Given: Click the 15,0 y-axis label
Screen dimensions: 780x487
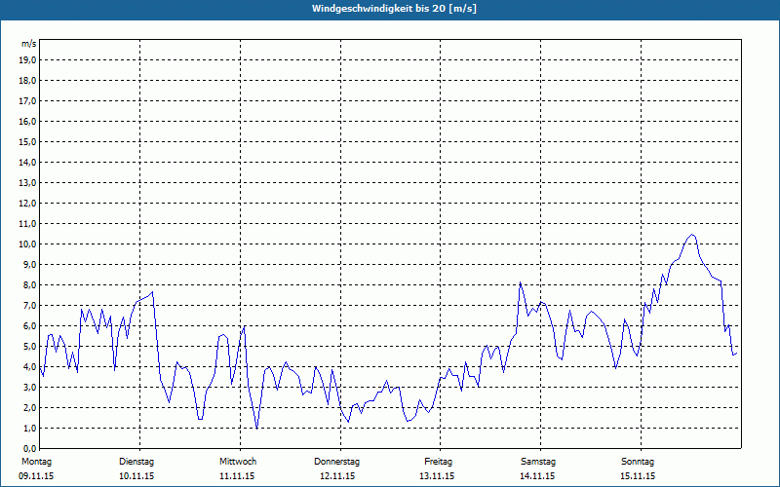Looking at the screenshot, I should (26, 141).
